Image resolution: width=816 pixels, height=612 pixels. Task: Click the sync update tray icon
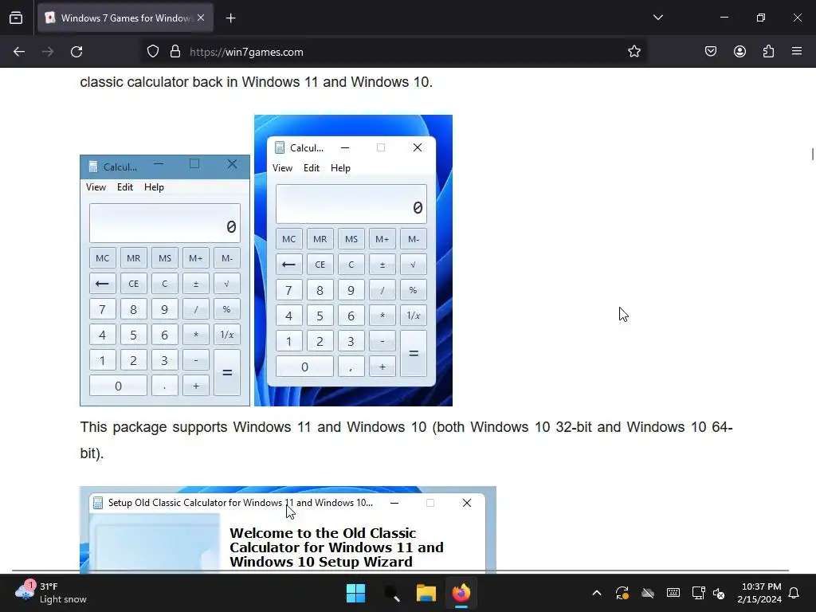coord(622,593)
